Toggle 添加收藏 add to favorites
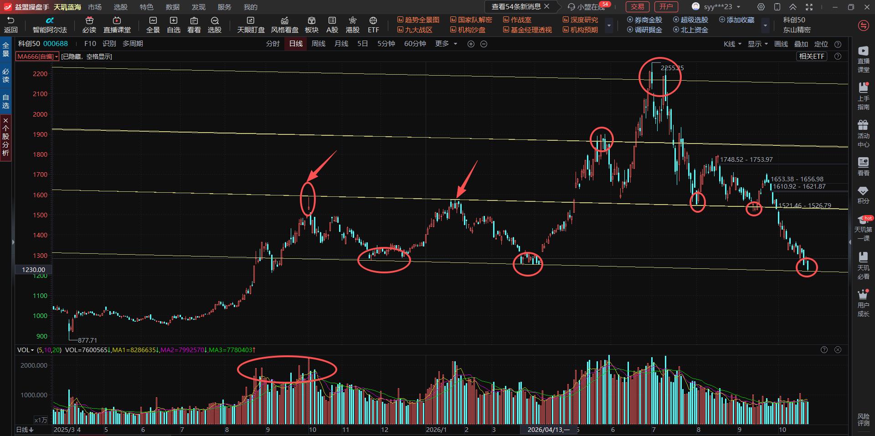The image size is (875, 436). coord(736,20)
